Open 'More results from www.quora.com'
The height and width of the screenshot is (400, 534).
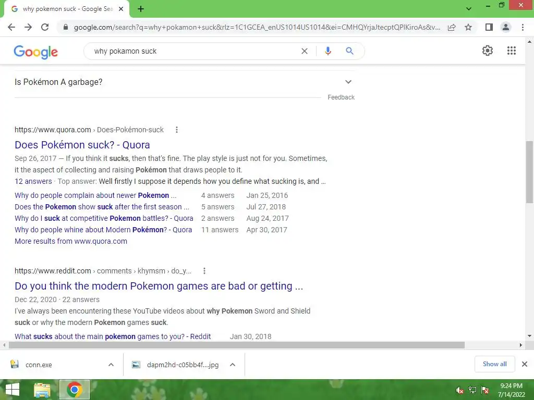[x=71, y=241]
